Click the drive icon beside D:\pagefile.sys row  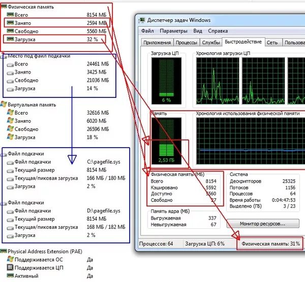(x=10, y=211)
